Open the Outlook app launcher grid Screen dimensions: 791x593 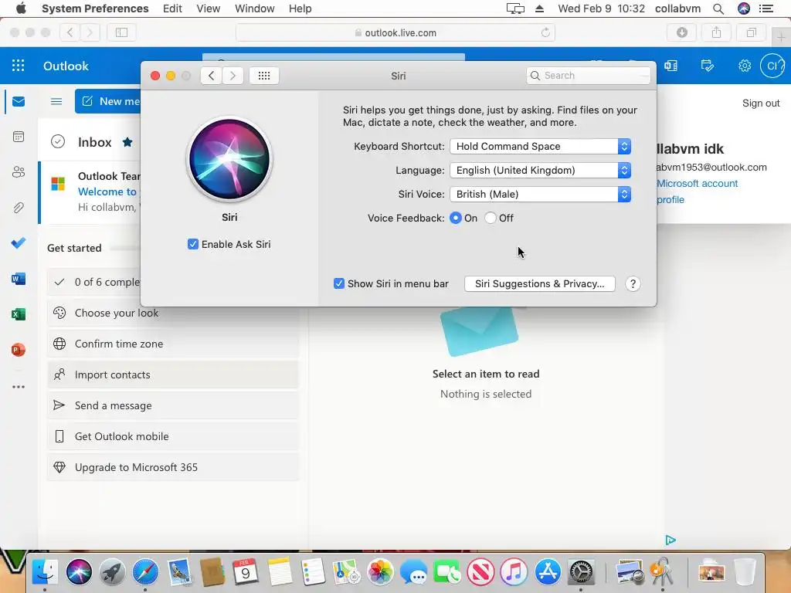point(19,66)
